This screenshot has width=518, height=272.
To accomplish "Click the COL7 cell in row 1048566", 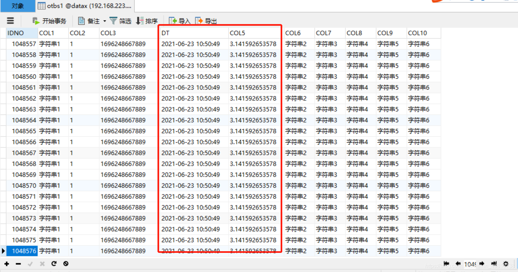I will 329,142.
